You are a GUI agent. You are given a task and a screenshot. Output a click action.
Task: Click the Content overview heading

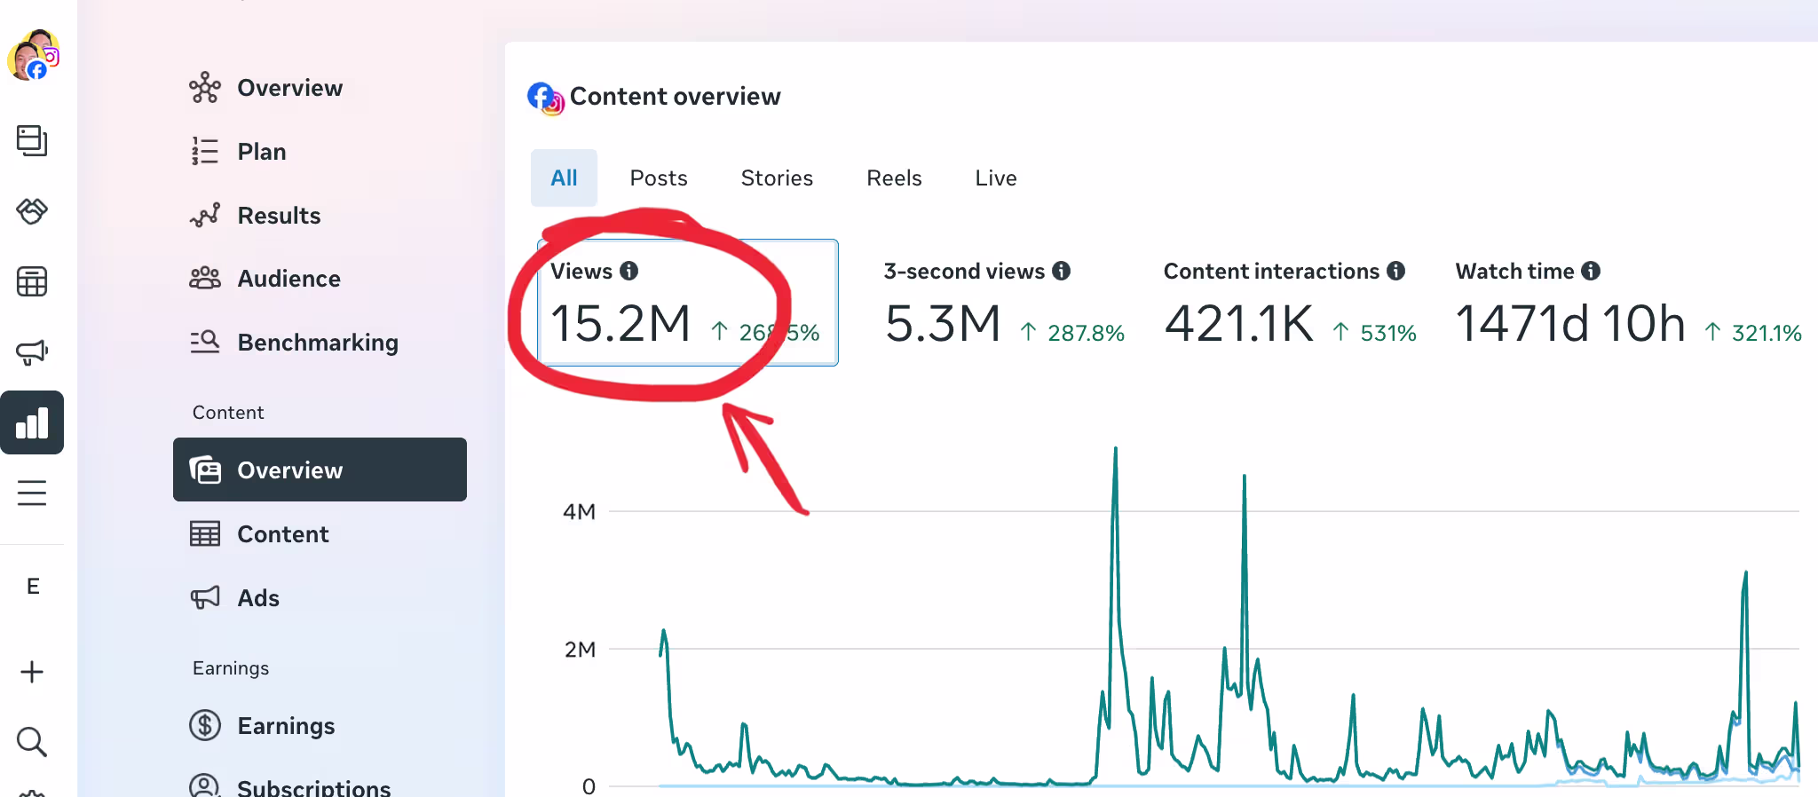(675, 97)
